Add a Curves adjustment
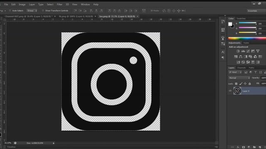 pyautogui.click(x=248, y=51)
